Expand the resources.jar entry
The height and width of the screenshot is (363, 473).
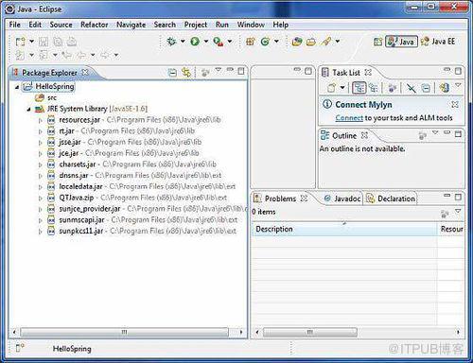point(40,120)
